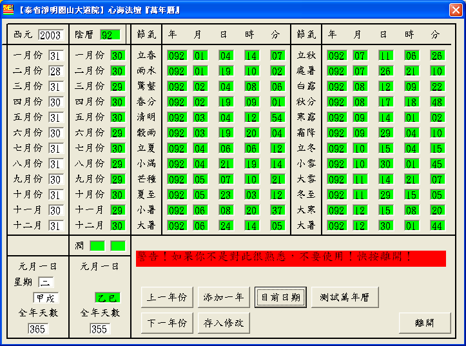Advance to the next year with 下一年份
Viewport: 466px width, 346px height.
coord(167,323)
